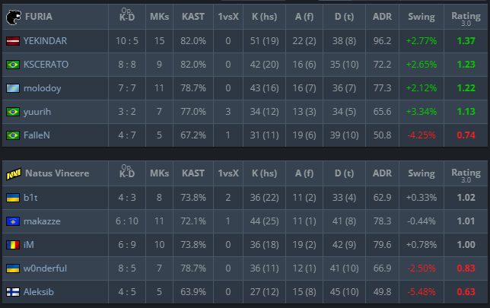Click the Natus Vincere team logo
The image size is (490, 308).
click(13, 173)
